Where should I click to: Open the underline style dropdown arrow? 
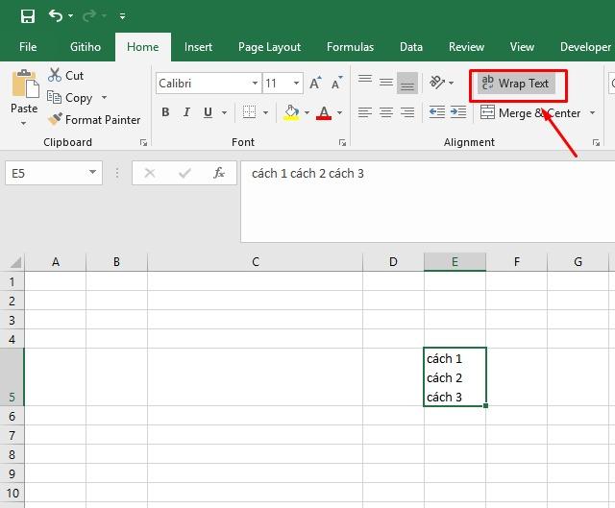pyautogui.click(x=224, y=113)
